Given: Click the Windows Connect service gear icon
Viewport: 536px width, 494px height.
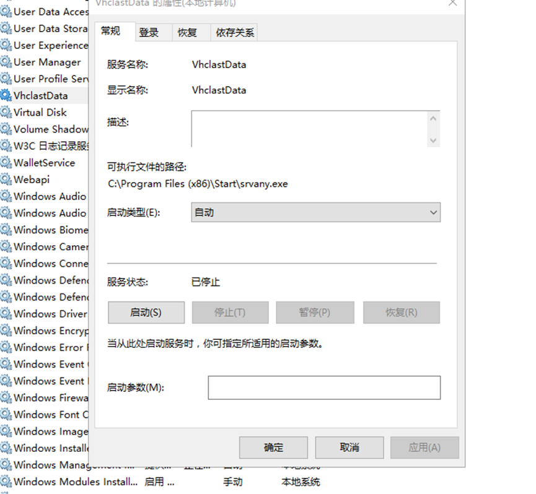Looking at the screenshot, I should click(6, 263).
